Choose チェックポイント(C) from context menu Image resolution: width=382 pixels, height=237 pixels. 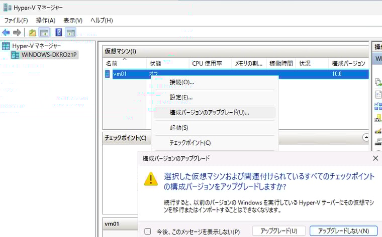coord(215,143)
